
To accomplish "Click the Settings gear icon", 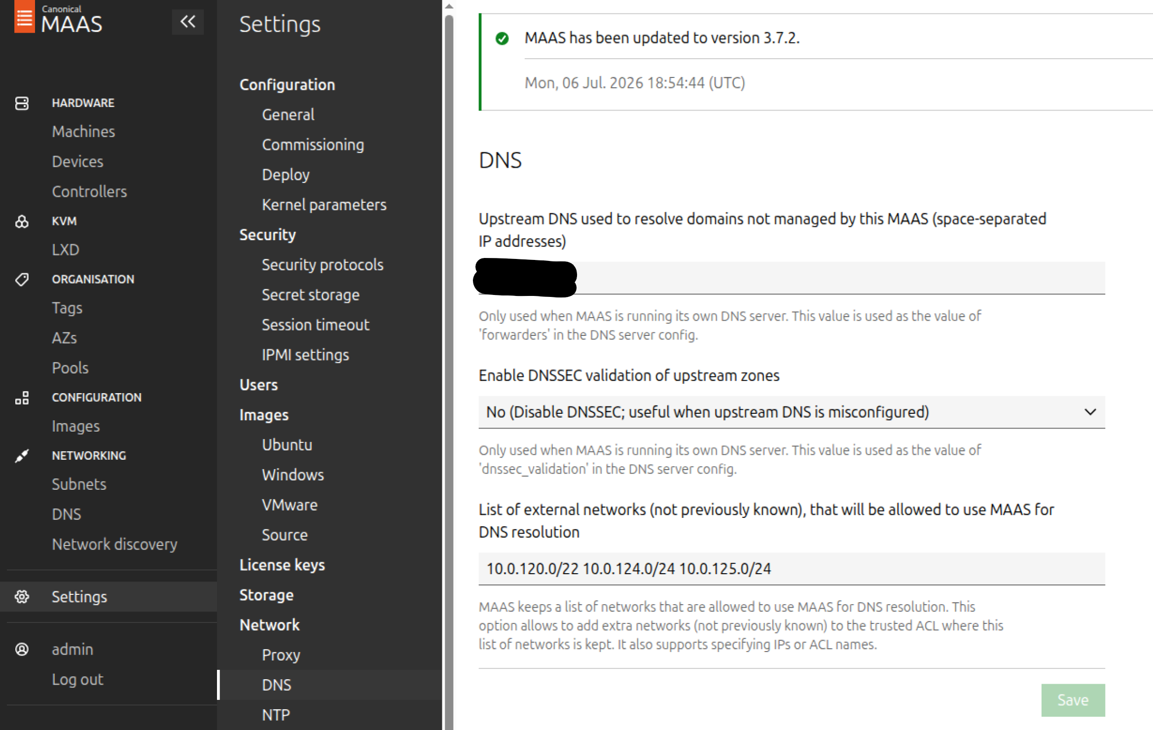I will 22,597.
